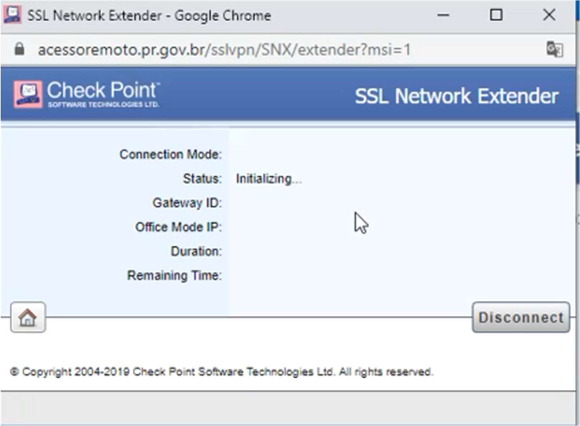Click the Check Point logo

(x=87, y=94)
